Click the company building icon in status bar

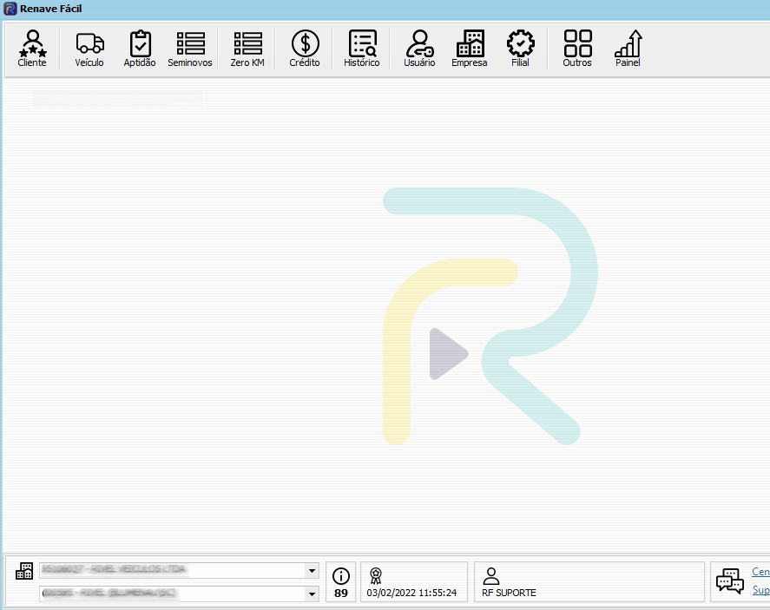[24, 571]
